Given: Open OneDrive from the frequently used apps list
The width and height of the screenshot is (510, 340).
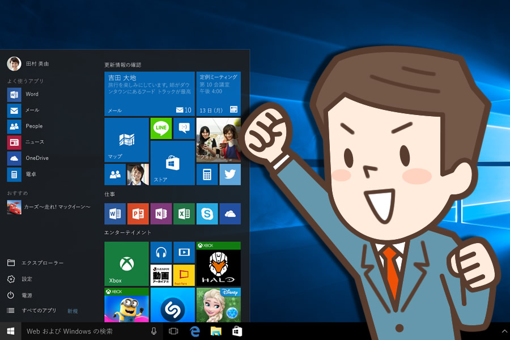Looking at the screenshot, I should [28, 158].
